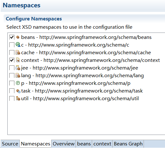The width and height of the screenshot is (165, 148).
Task: Open the context editor tab
Action: [102, 144]
